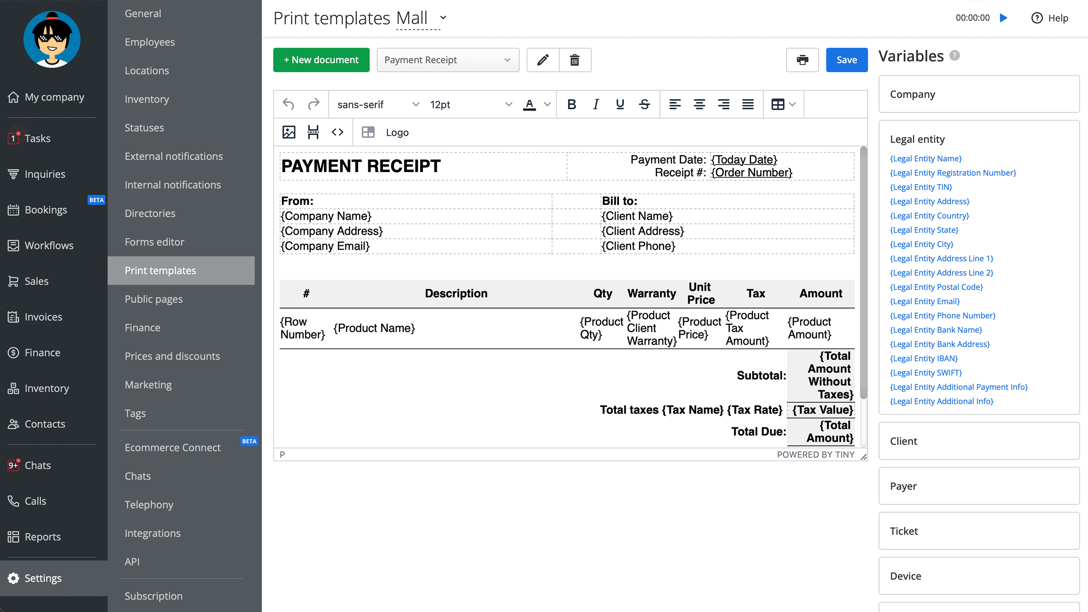This screenshot has height=612, width=1088.
Task: Click the strikethrough formatting icon
Action: tap(644, 104)
